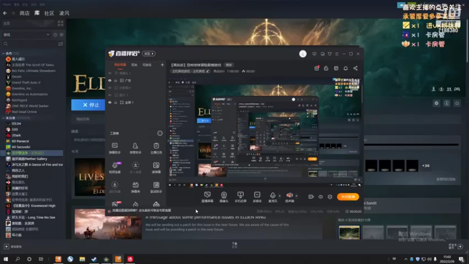Screen dimensions: 469x264
Task: Open the streaming app hamburger menu
Action: pyautogui.click(x=337, y=54)
